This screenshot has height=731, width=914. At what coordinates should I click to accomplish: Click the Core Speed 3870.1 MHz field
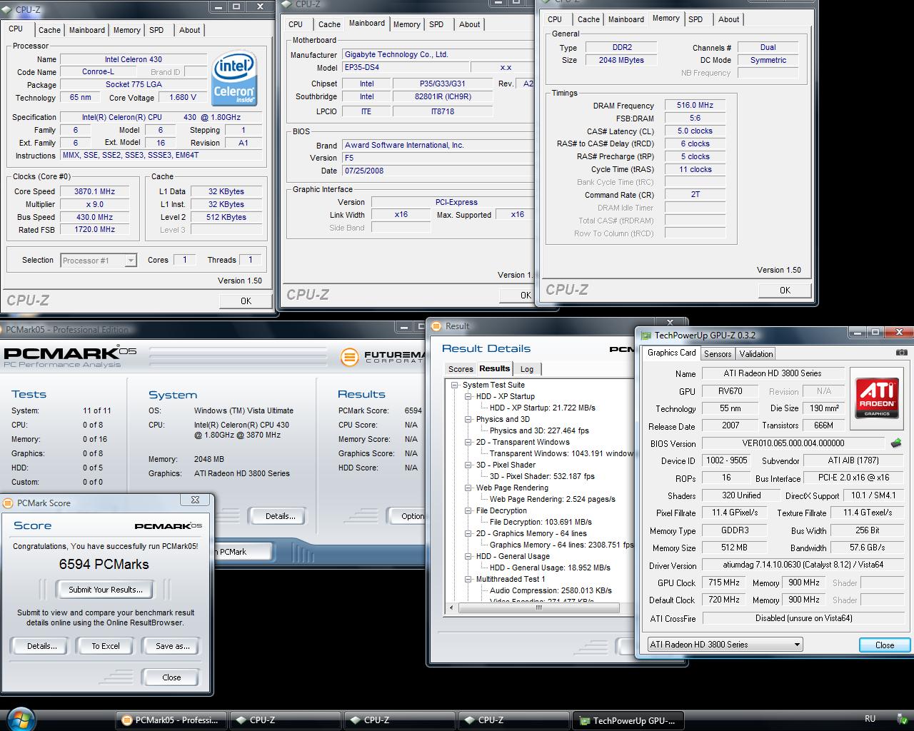94,191
